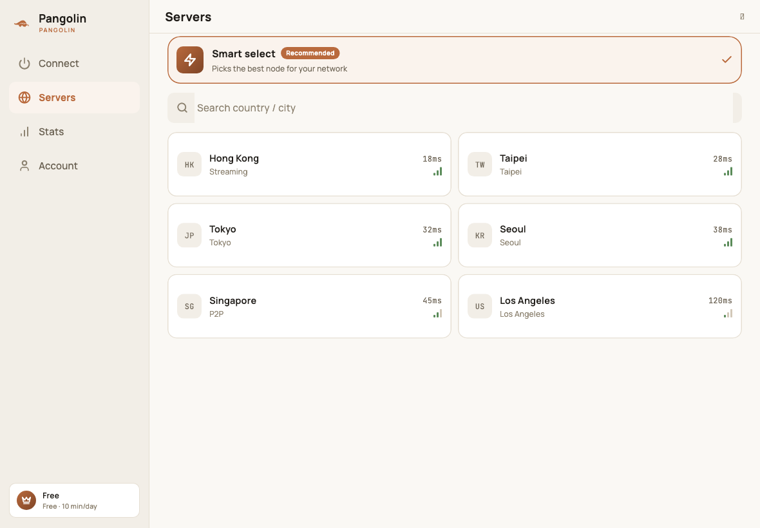
Task: Click the 45ms latency value
Action: point(432,301)
